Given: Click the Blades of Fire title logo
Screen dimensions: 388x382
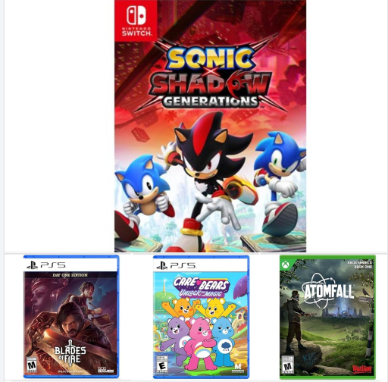Looking at the screenshot, I should point(70,353).
